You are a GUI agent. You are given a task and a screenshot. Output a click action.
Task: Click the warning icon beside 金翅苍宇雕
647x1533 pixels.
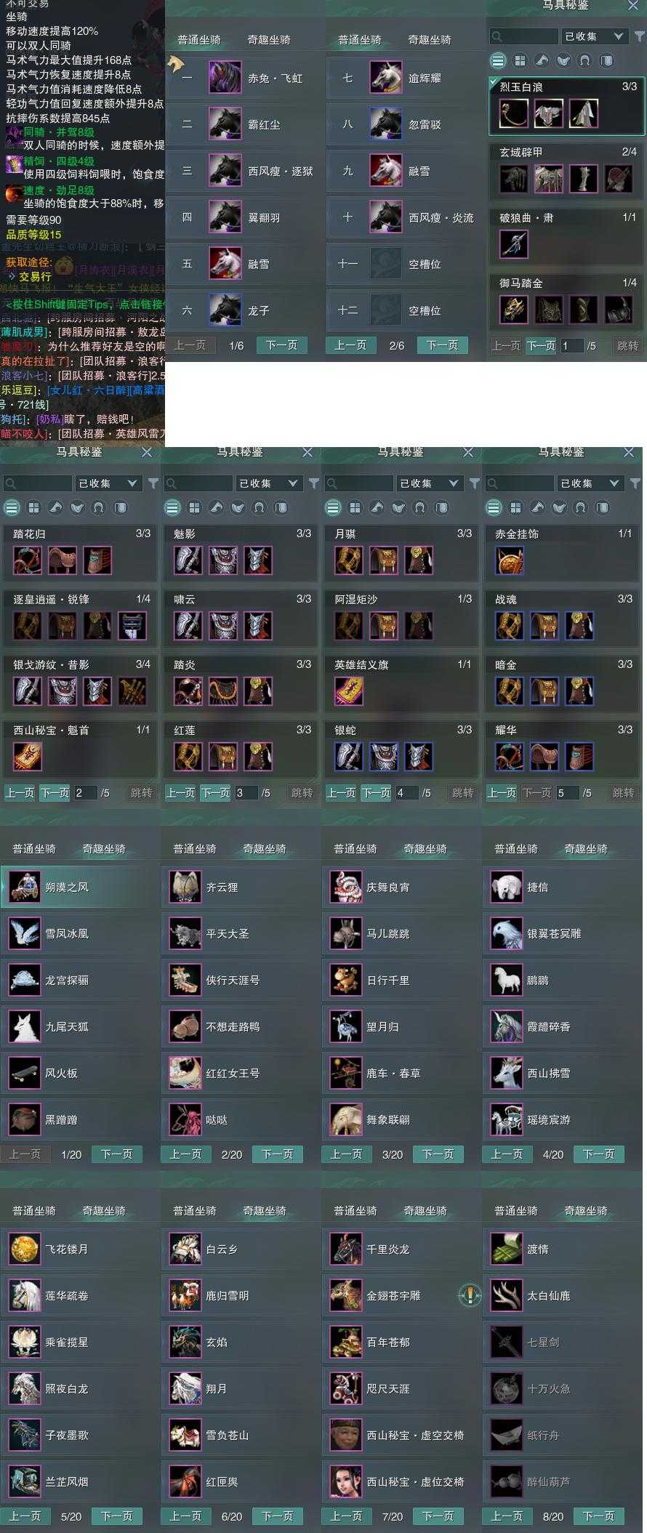(470, 1295)
